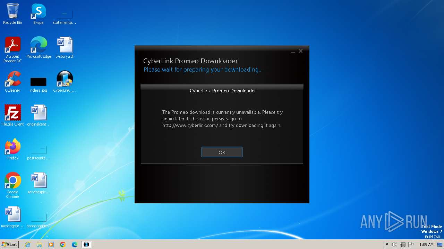Image resolution: width=444 pixels, height=249 pixels.
Task: Select the CCleaner desktop shortcut
Action: [x=12, y=82]
